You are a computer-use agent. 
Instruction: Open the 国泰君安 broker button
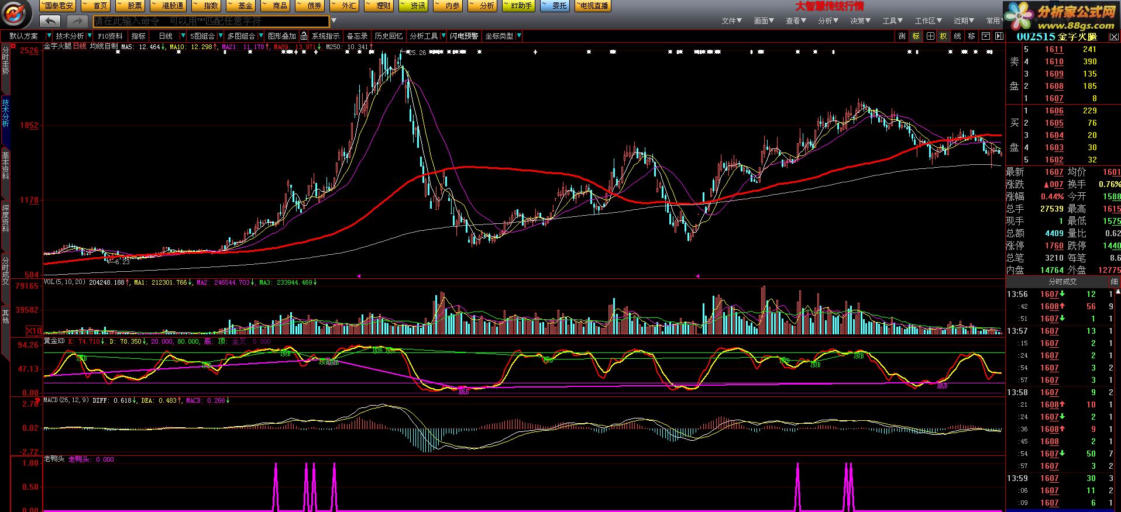(58, 6)
